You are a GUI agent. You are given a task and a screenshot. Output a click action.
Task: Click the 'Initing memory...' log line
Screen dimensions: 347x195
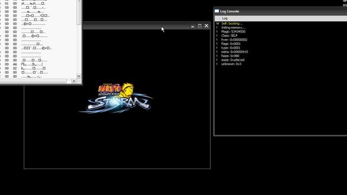233,28
